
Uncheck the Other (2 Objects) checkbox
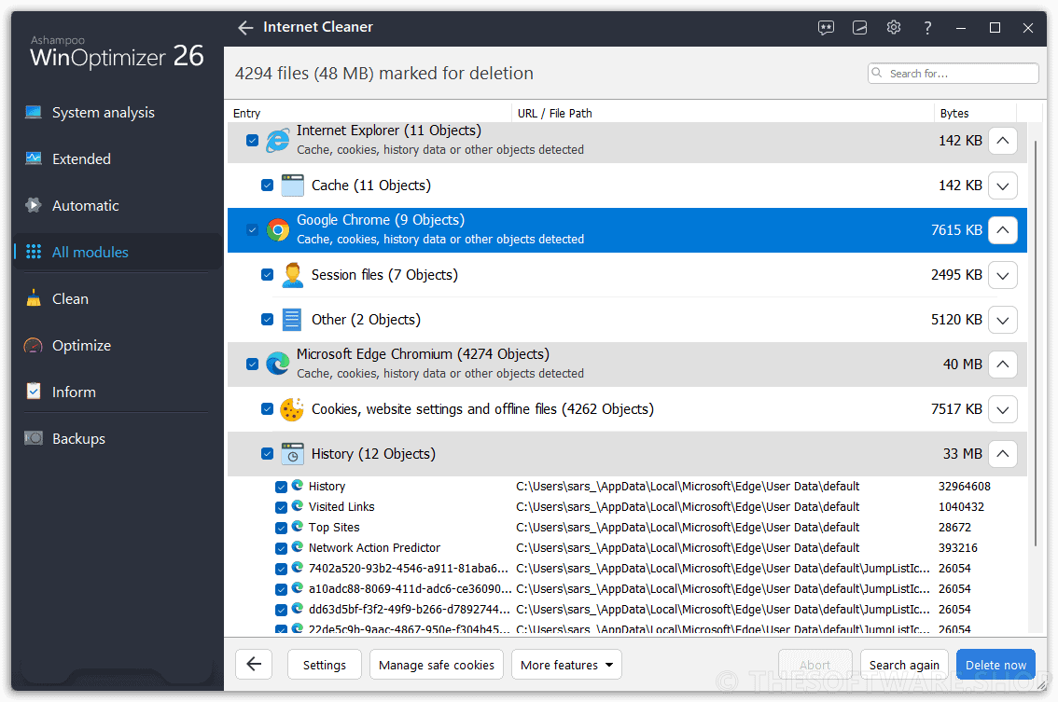(267, 320)
